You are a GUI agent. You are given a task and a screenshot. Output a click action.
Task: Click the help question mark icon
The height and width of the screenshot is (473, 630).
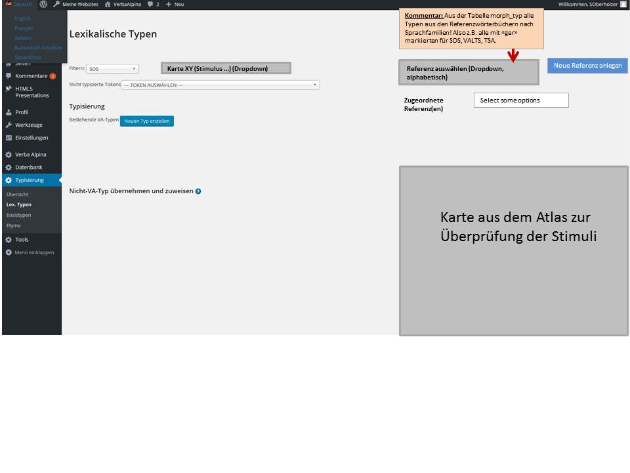tap(198, 191)
